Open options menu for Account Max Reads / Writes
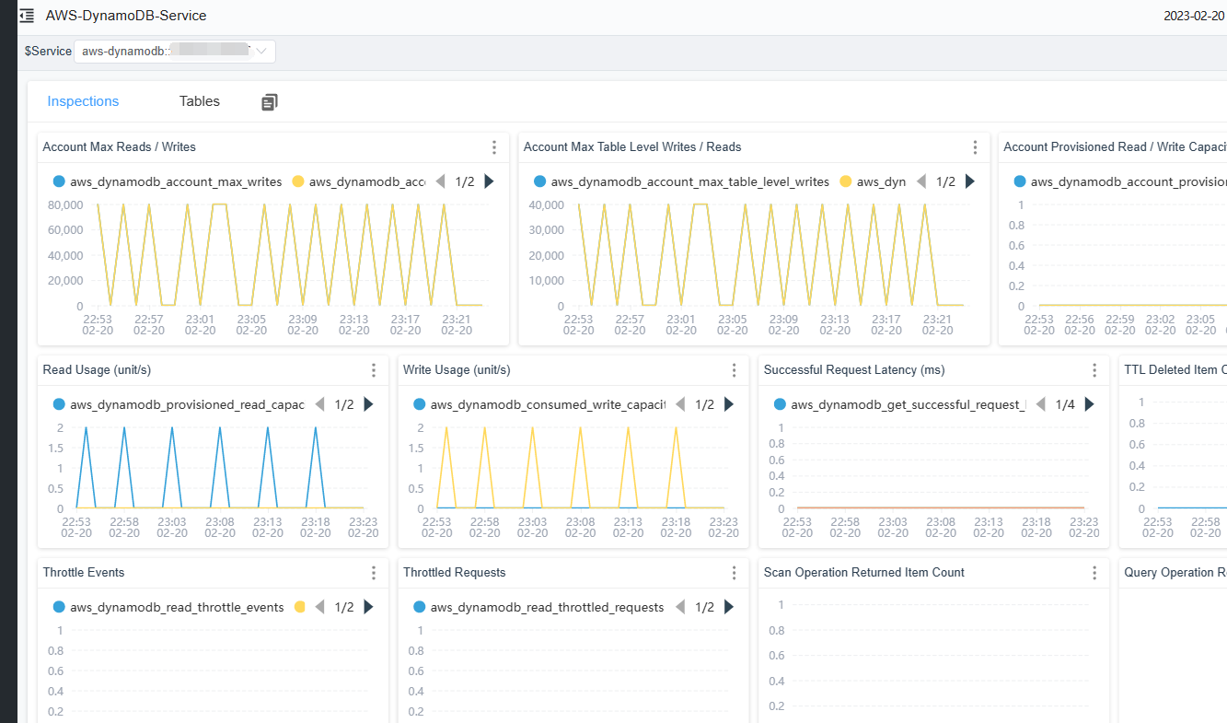Image resolution: width=1227 pixels, height=723 pixels. click(494, 147)
